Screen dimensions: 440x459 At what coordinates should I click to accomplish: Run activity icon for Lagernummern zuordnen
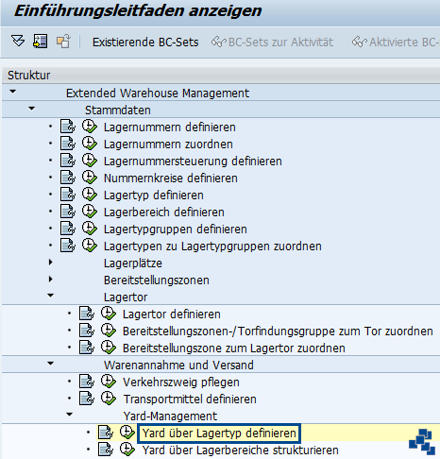(x=90, y=144)
